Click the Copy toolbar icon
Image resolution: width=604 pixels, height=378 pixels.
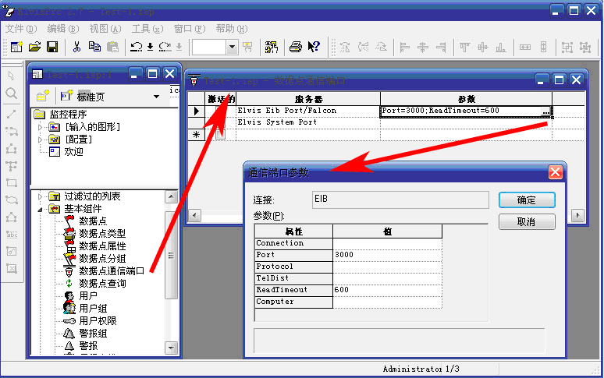[94, 47]
